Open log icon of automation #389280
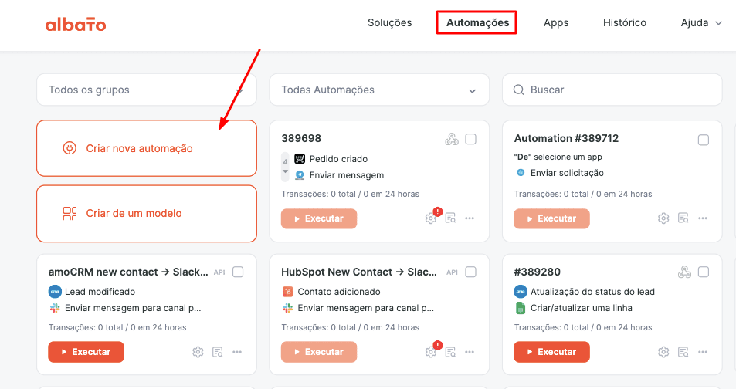736x389 pixels. coord(683,352)
